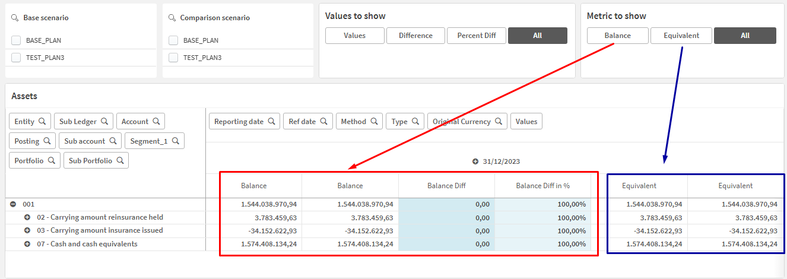Click the Comparison scenario search icon
The height and width of the screenshot is (279, 787).
(x=172, y=18)
